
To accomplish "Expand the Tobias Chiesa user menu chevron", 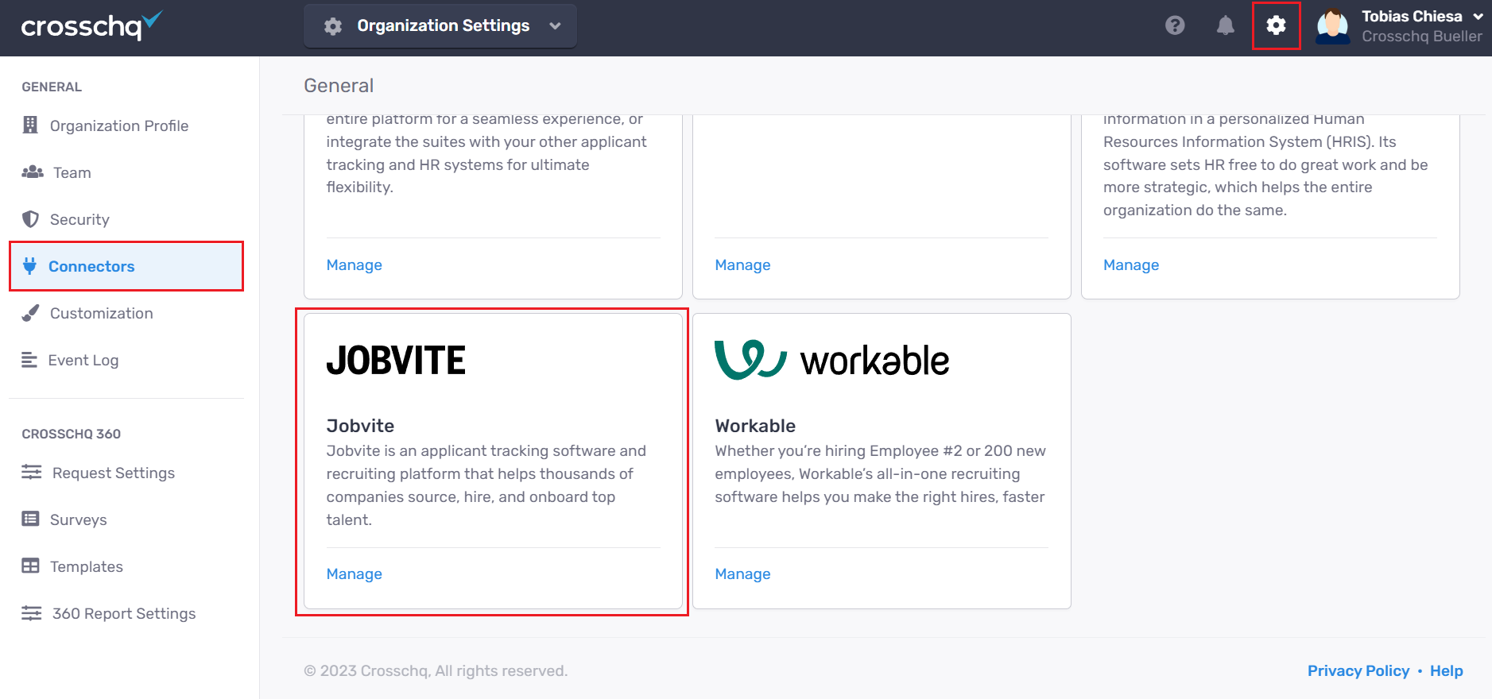I will [x=1478, y=16].
